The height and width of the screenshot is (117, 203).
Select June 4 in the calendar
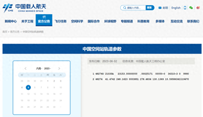[22, 88]
